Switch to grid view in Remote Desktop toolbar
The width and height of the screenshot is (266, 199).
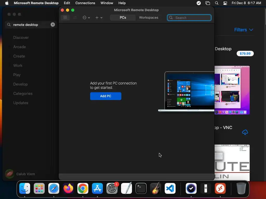click(65, 17)
